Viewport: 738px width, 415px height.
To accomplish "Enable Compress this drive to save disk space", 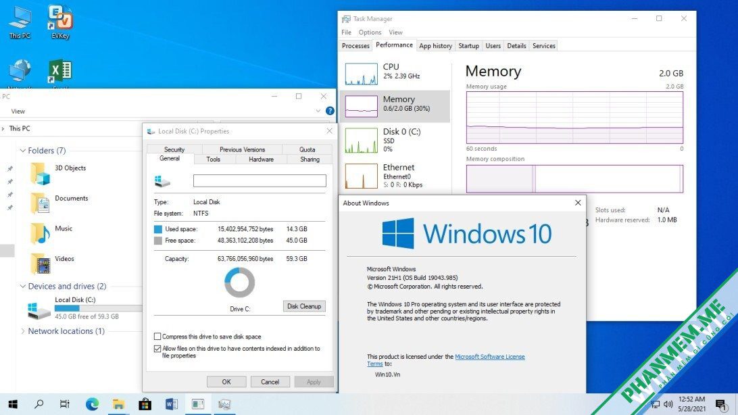I will point(157,337).
